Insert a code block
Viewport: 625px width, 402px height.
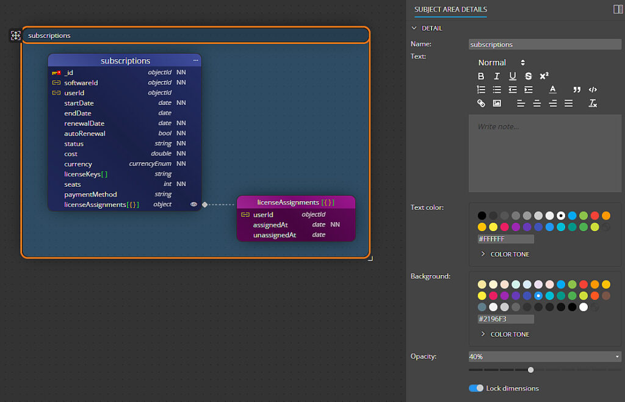pos(593,90)
